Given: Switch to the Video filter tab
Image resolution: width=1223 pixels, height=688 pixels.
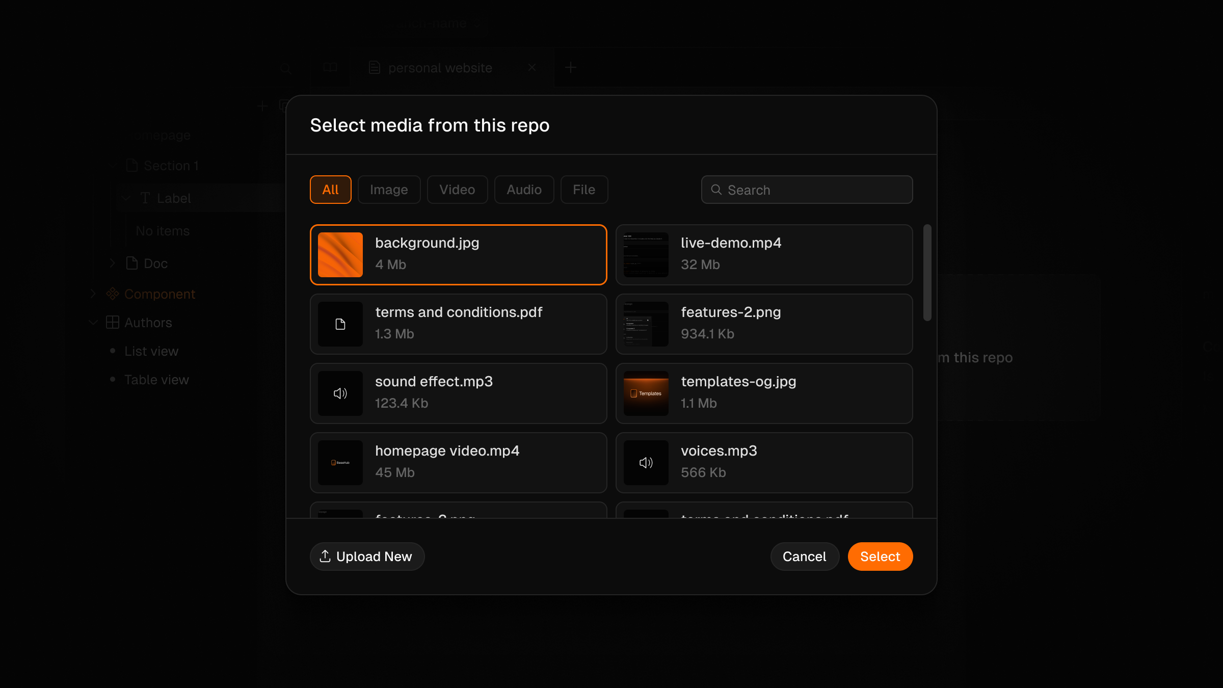Looking at the screenshot, I should click(x=457, y=190).
